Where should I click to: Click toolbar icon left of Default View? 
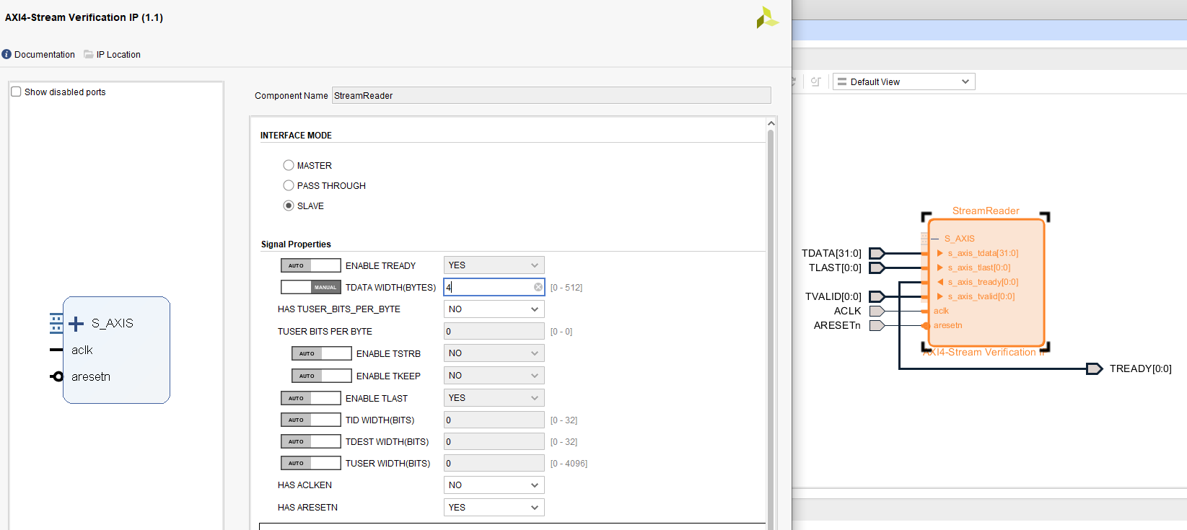(x=815, y=81)
